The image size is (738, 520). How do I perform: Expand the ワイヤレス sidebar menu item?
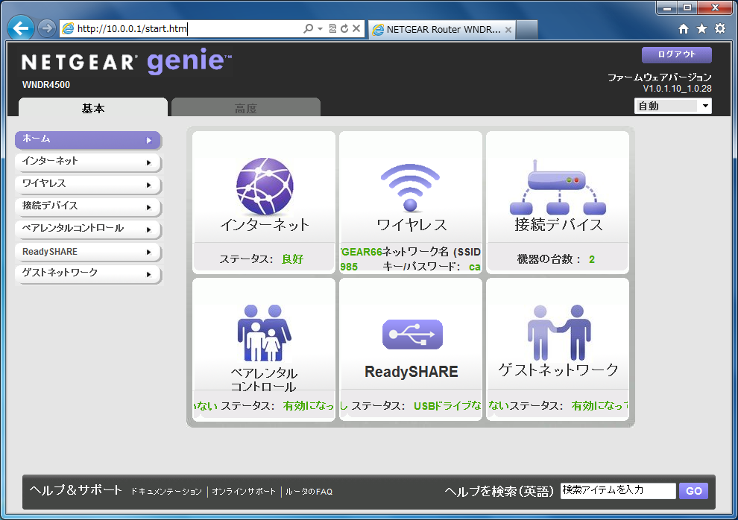coord(88,184)
